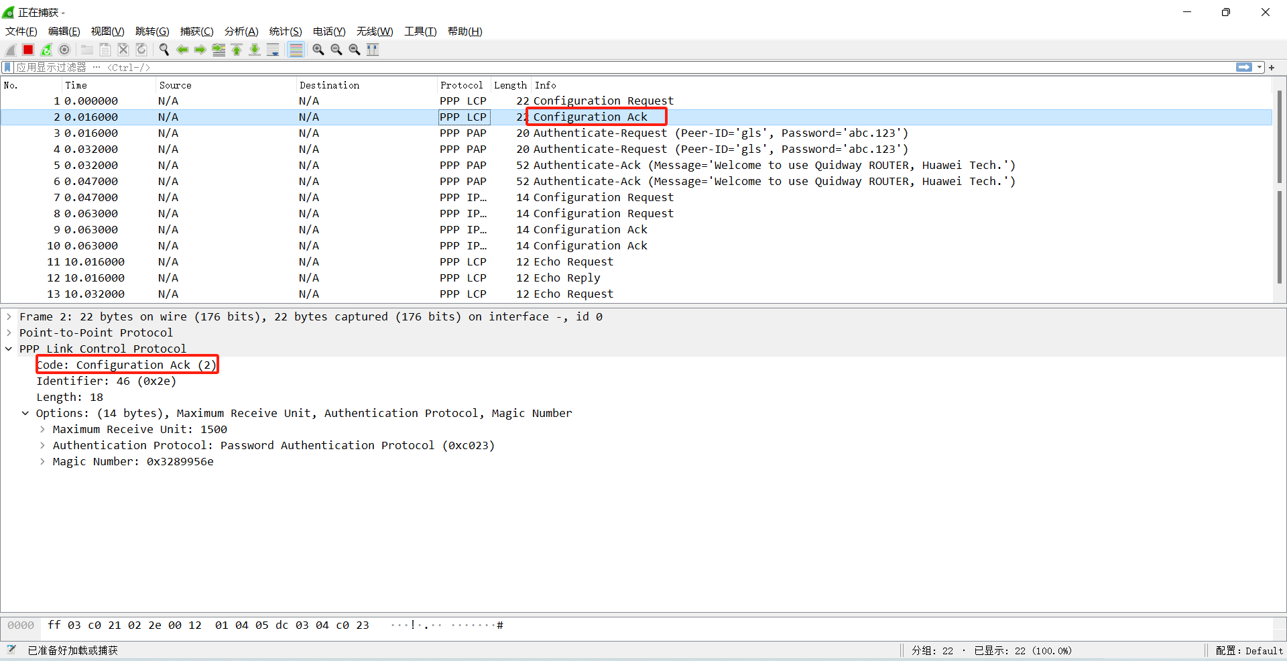Click the open capture file folder icon
Image resolution: width=1287 pixels, height=661 pixels.
pos(87,50)
